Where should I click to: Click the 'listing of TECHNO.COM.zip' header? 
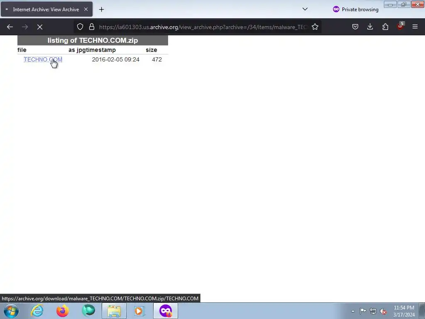pyautogui.click(x=93, y=40)
